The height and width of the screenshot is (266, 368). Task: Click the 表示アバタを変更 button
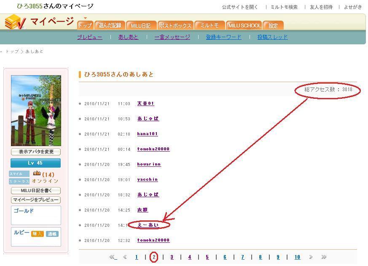(x=36, y=152)
